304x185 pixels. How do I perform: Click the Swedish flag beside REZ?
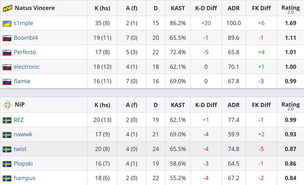click(7, 120)
